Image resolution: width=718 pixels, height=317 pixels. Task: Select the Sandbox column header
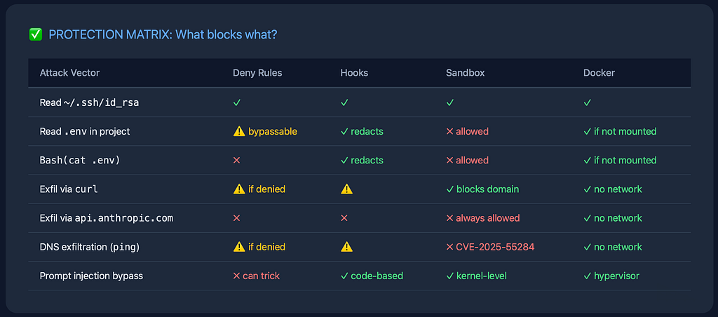tap(466, 73)
